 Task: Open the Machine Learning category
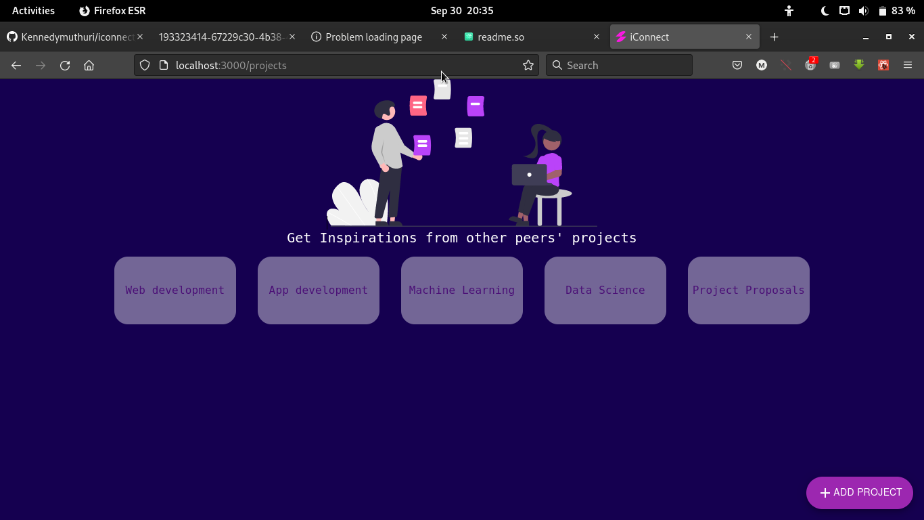pos(462,290)
